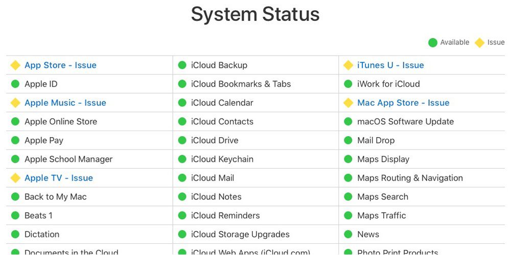Click green status dot beside iWork for iCloud
Screen dimensions: 511x255
[x=348, y=84]
